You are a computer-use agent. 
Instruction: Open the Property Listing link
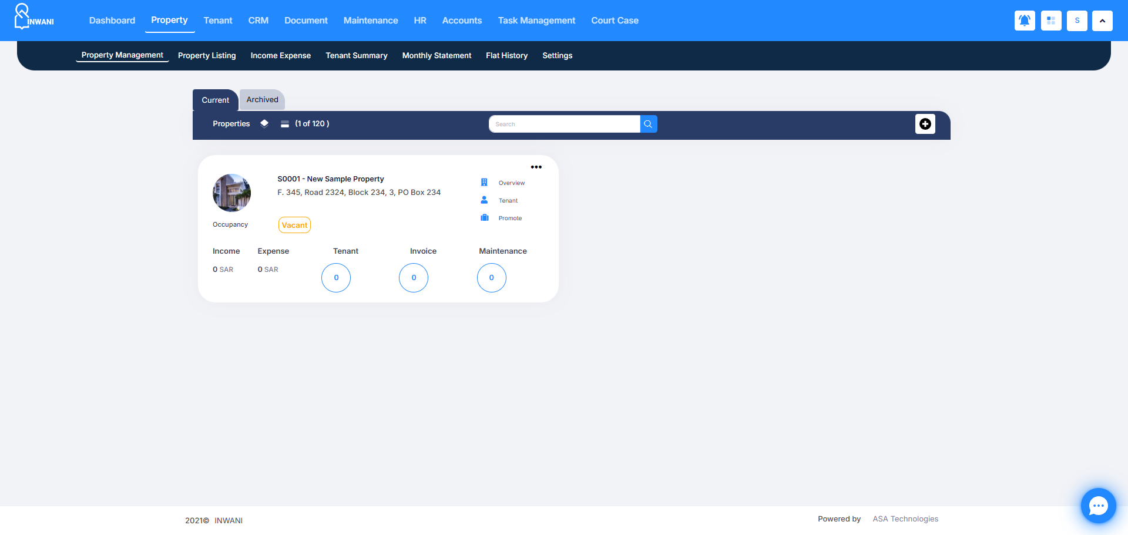click(x=207, y=56)
